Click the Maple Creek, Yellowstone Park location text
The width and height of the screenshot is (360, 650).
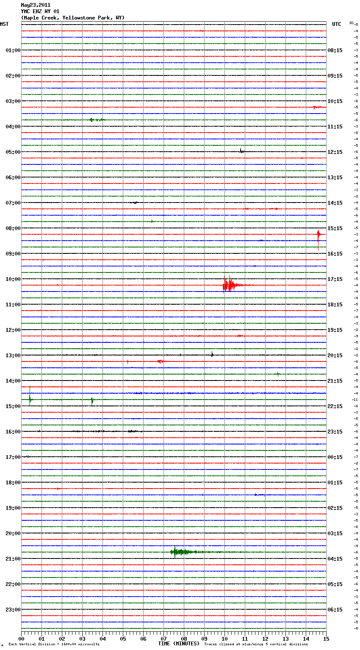click(72, 18)
